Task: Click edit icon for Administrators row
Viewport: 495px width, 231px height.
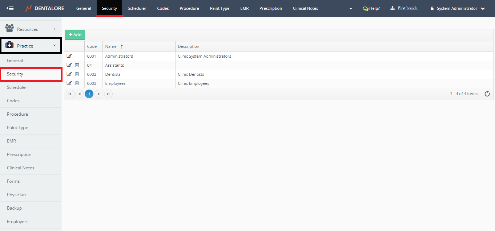Action: (x=69, y=56)
